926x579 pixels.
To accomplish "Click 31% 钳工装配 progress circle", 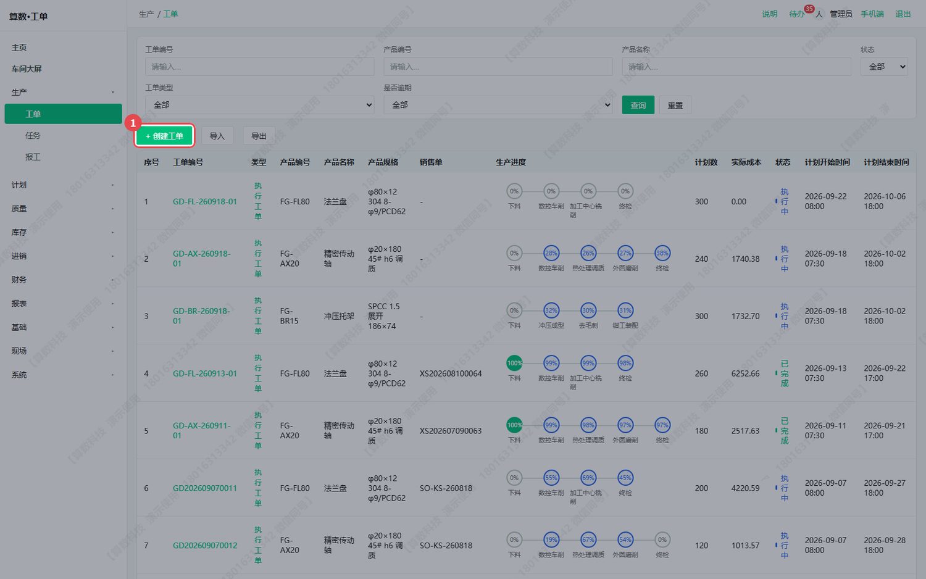I will (625, 310).
